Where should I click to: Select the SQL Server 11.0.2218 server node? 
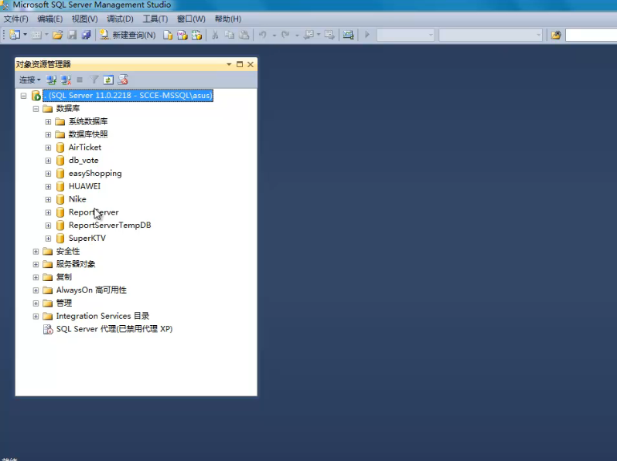tap(128, 96)
